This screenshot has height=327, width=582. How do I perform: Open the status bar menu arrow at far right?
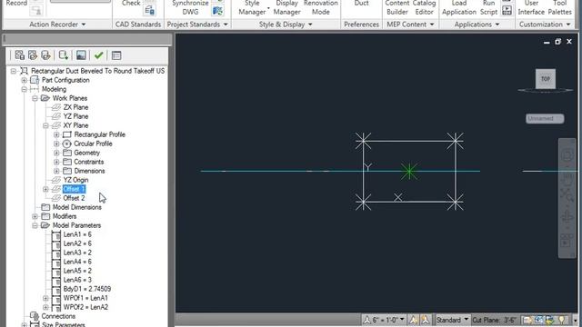tap(575, 321)
